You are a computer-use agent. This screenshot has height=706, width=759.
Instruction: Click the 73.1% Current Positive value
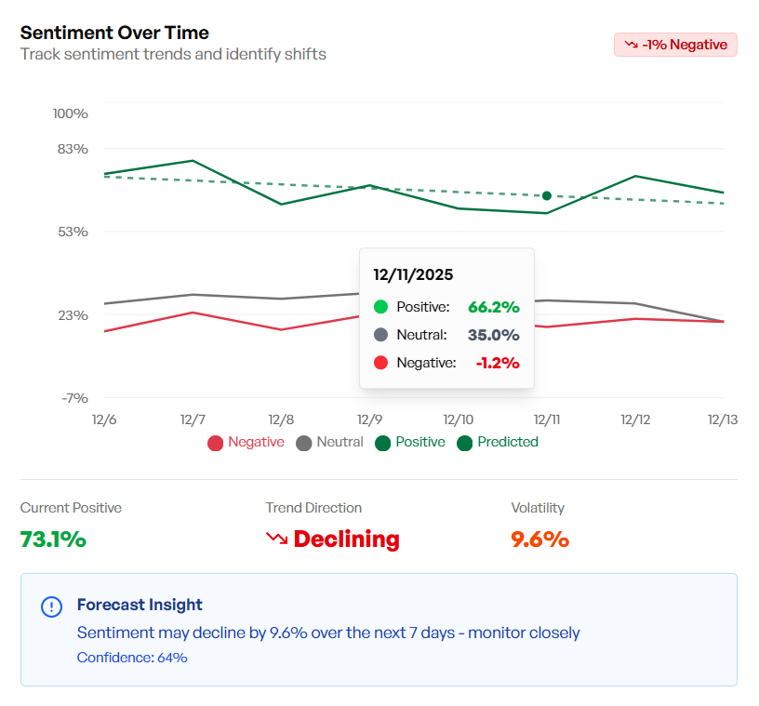tap(53, 539)
